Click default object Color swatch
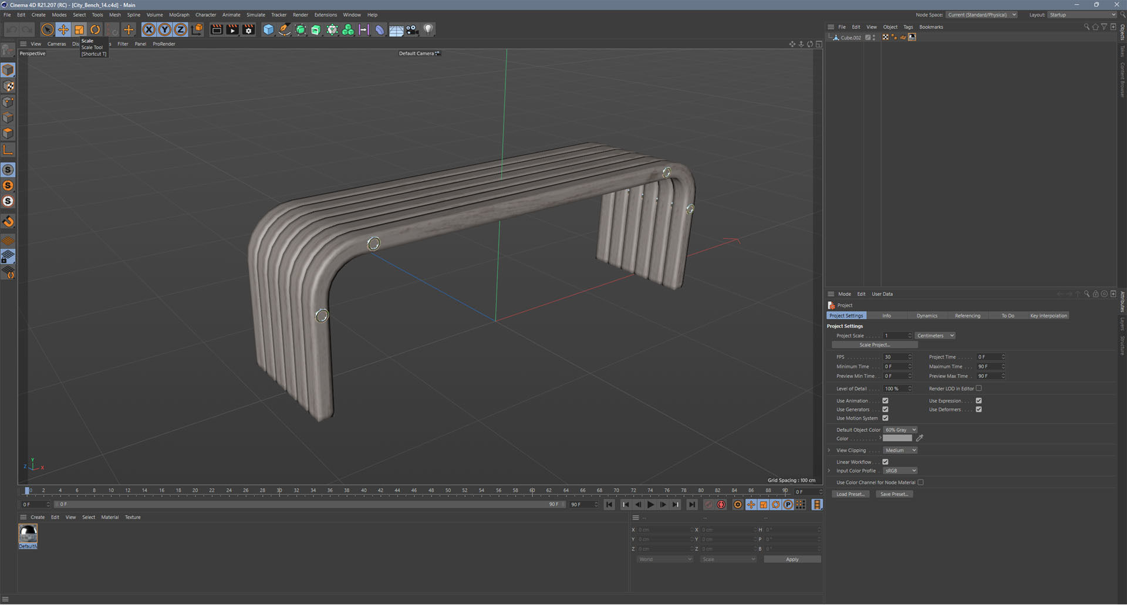This screenshot has height=605, width=1127. 897,438
